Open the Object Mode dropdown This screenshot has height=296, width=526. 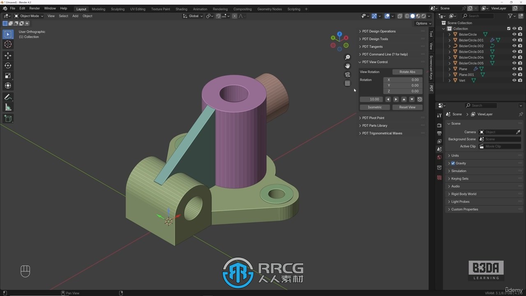click(28, 16)
